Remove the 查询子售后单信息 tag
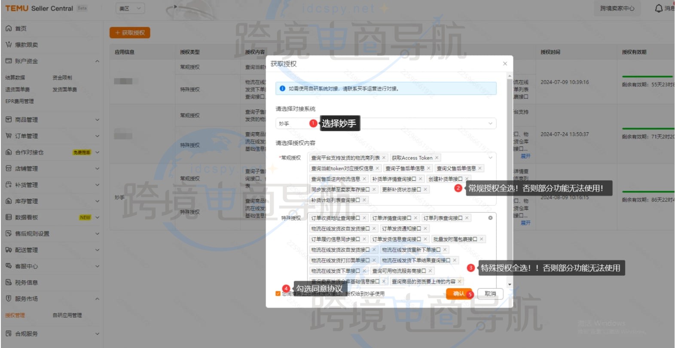The width and height of the screenshot is (675, 348). click(x=428, y=168)
